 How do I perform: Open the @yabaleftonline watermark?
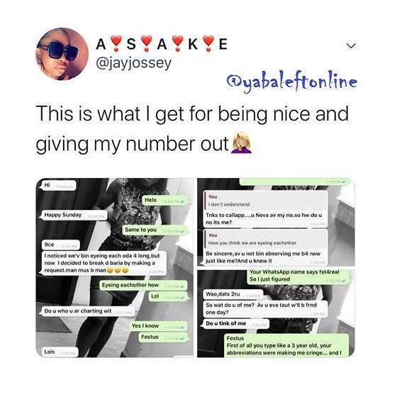pyautogui.click(x=292, y=82)
